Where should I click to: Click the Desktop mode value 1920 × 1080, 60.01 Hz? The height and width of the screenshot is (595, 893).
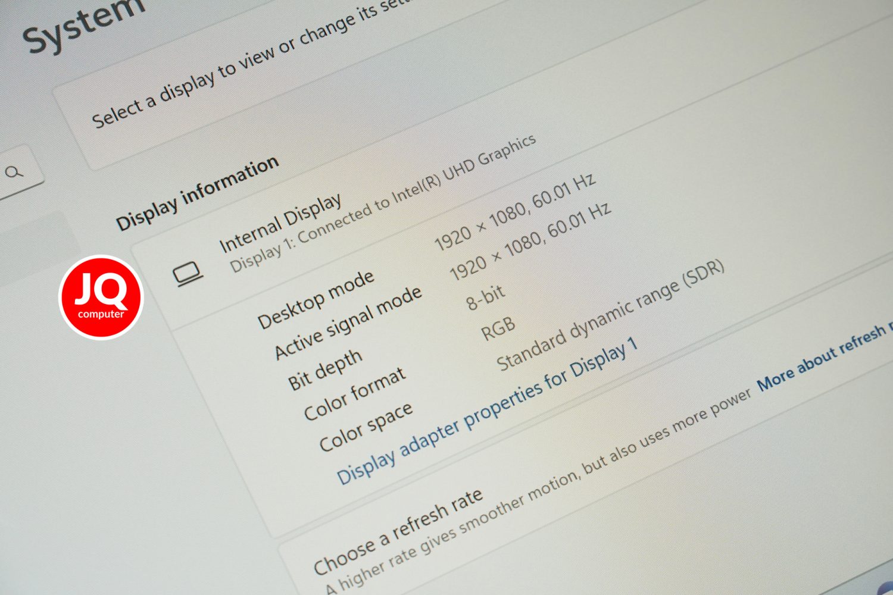515,212
